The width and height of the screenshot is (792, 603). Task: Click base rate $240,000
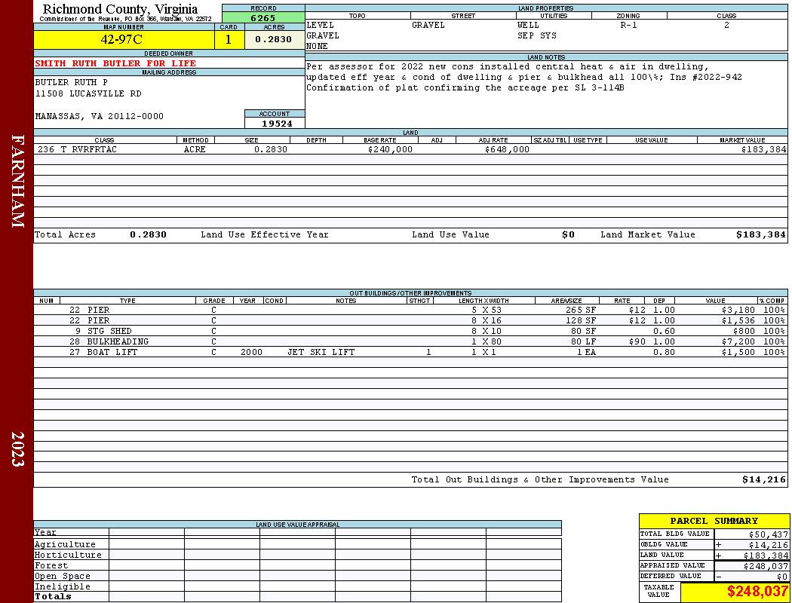tap(390, 149)
